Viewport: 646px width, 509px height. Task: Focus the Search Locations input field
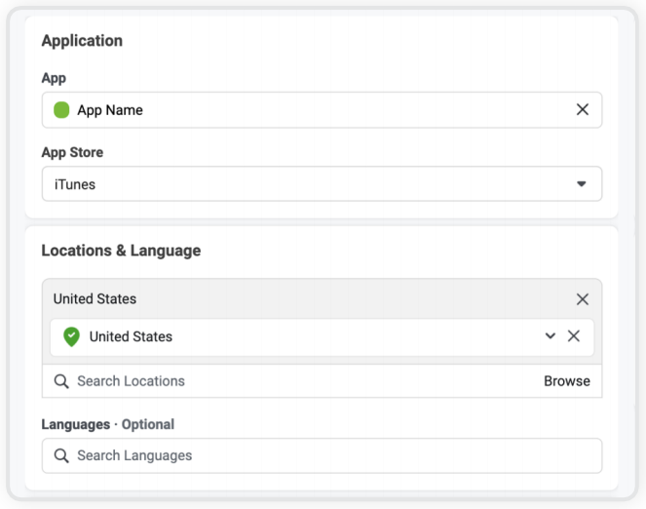[292, 381]
